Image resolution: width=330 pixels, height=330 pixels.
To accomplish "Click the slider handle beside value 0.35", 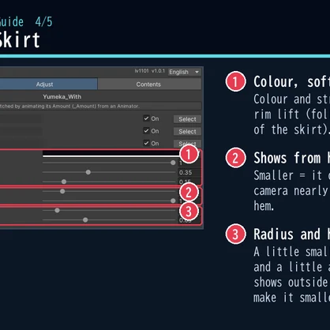I will click(88, 172).
